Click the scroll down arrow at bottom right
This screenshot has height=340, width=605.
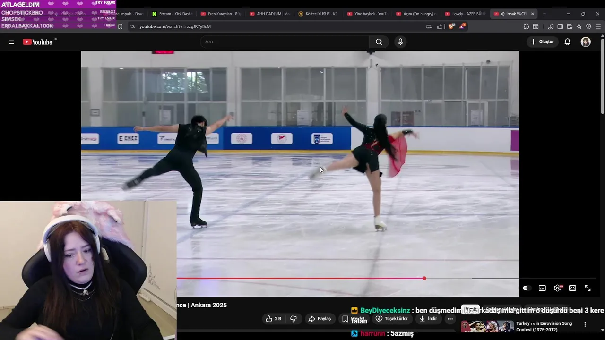coord(602,330)
